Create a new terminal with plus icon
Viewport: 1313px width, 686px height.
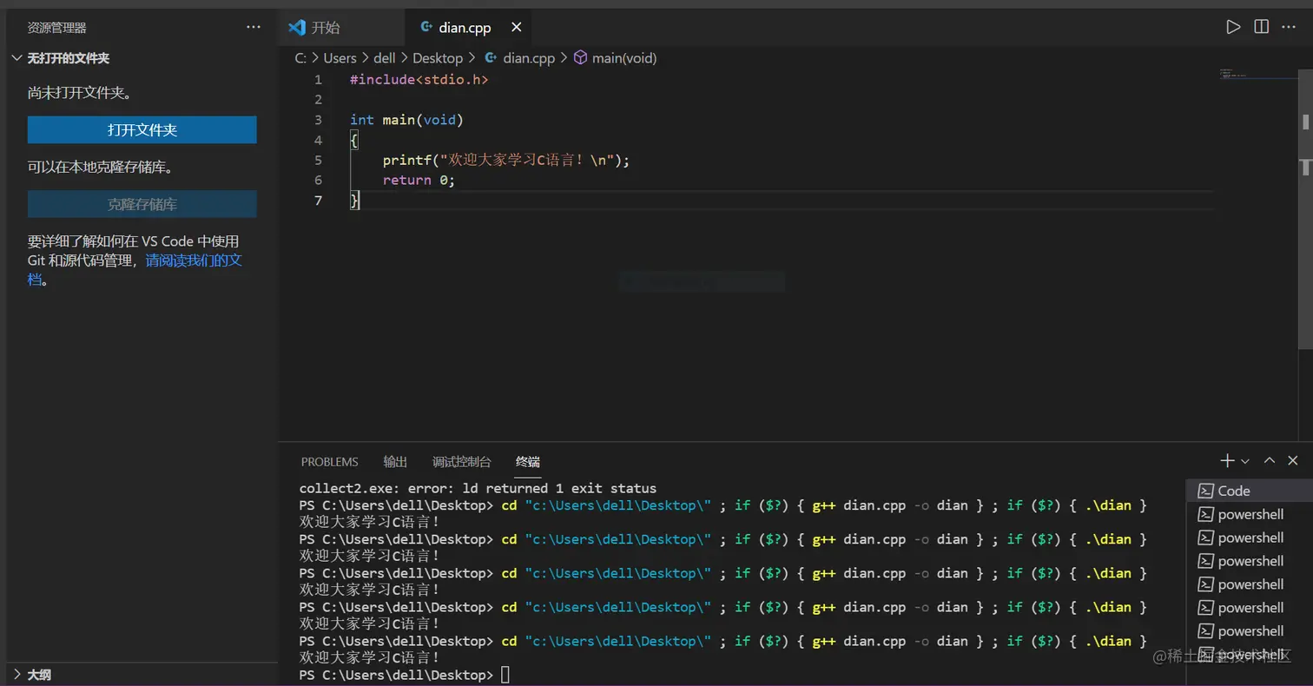(1227, 460)
